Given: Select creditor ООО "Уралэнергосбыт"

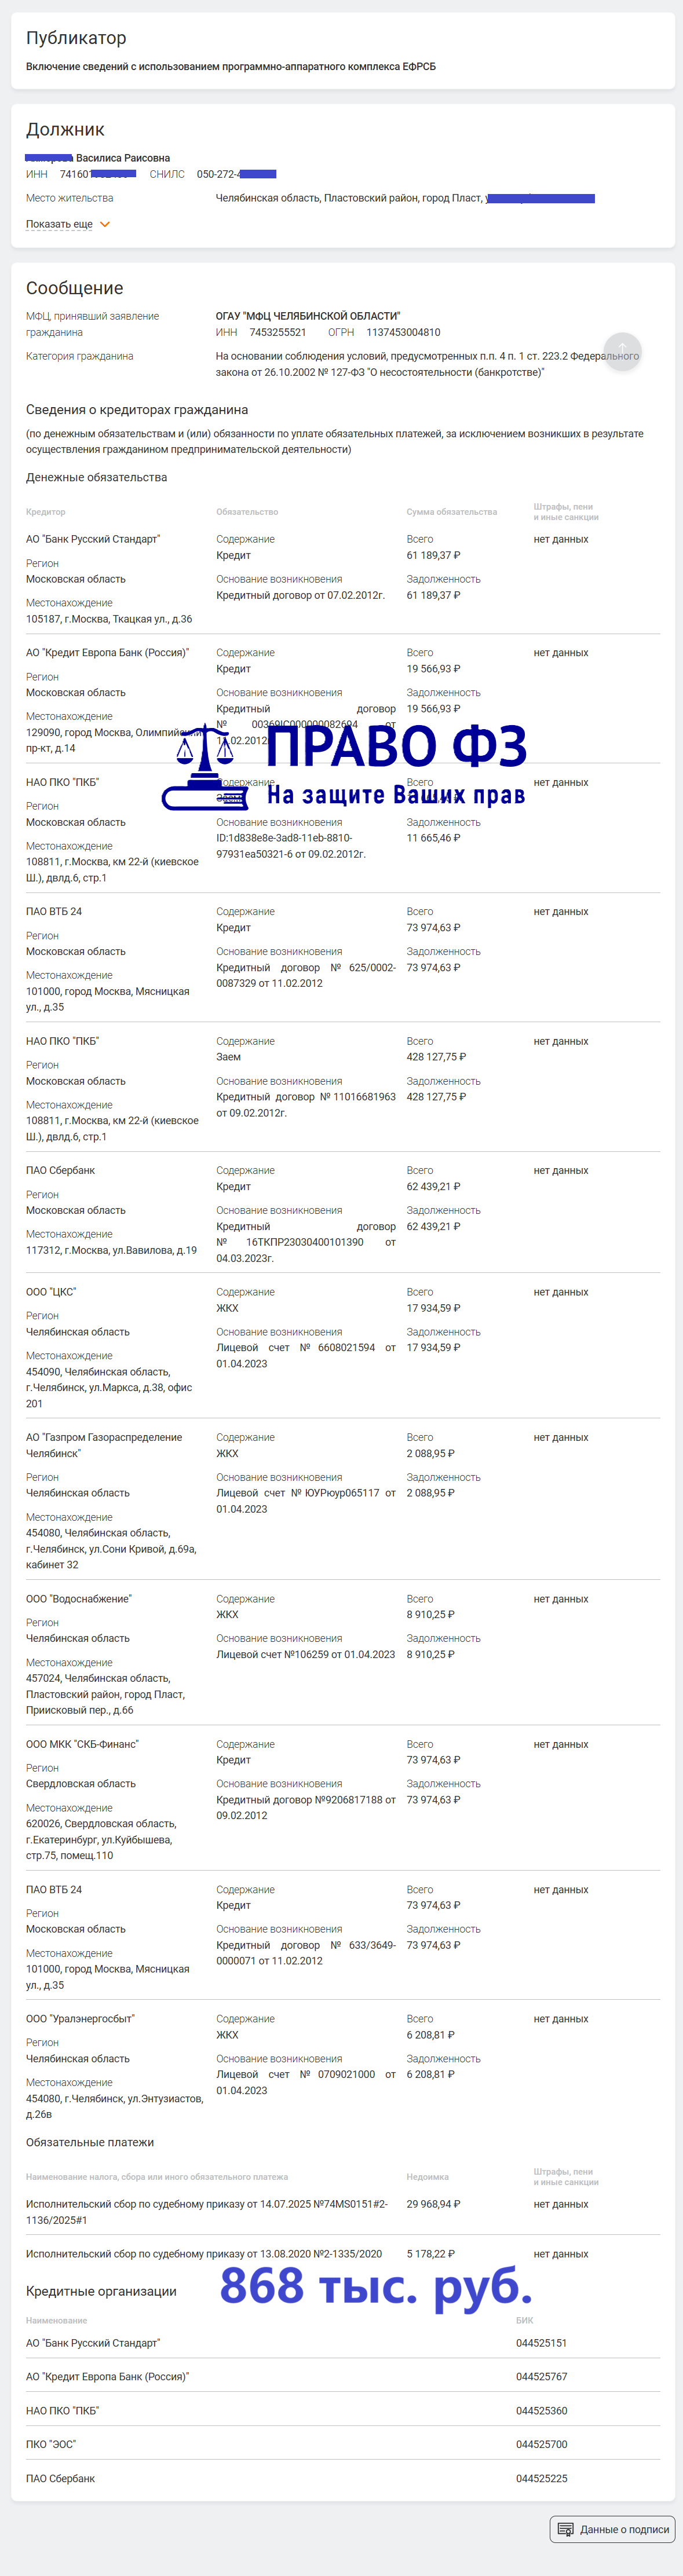Looking at the screenshot, I should click(x=80, y=2019).
